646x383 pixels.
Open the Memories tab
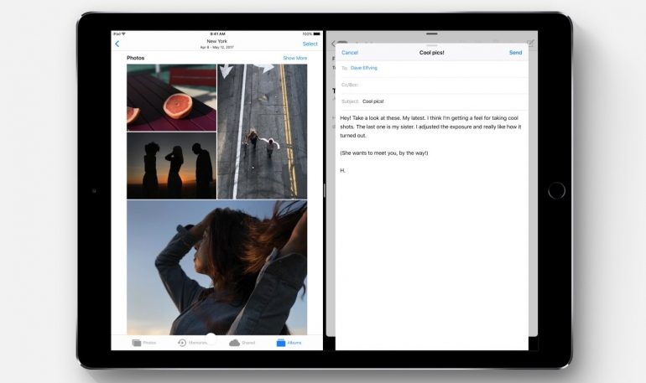tap(192, 343)
